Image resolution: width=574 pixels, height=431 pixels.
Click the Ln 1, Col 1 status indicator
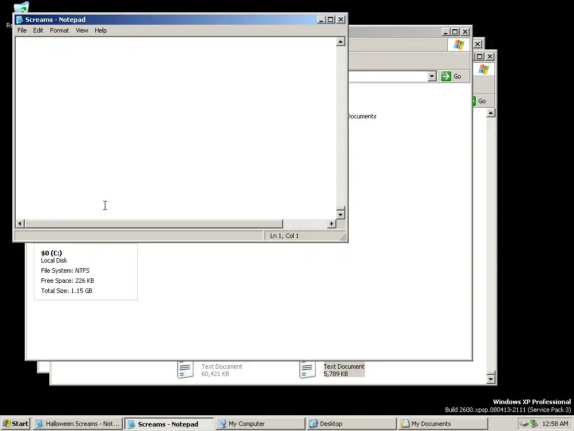tap(284, 236)
